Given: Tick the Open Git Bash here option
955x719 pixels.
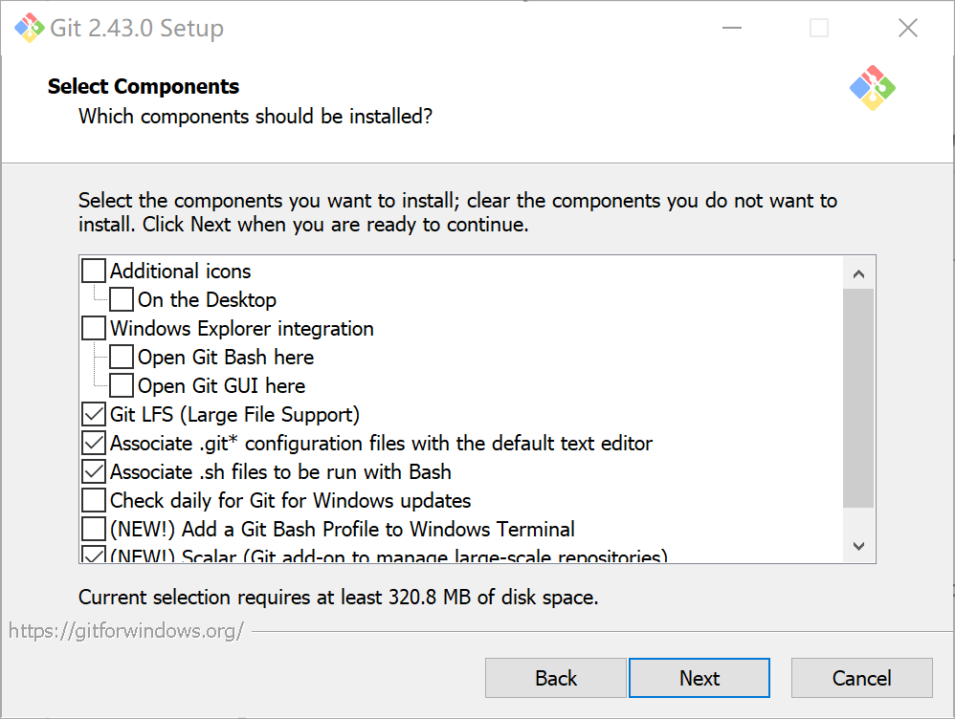Looking at the screenshot, I should click(x=122, y=358).
